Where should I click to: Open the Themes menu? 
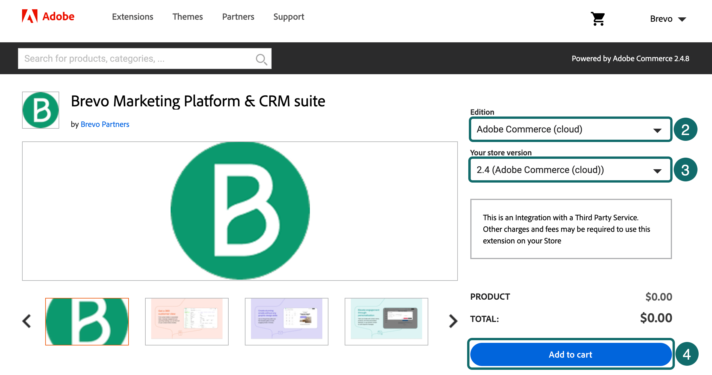click(x=187, y=17)
